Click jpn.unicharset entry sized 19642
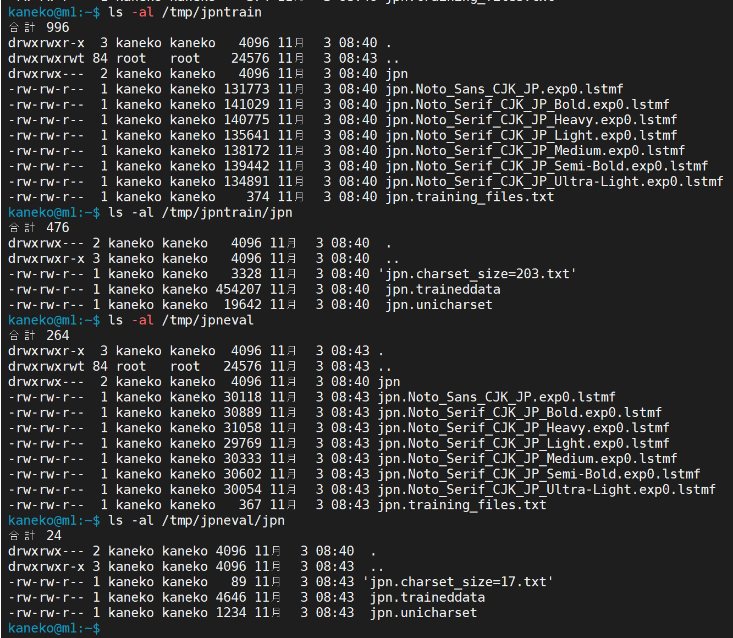The width and height of the screenshot is (733, 638). 439,305
